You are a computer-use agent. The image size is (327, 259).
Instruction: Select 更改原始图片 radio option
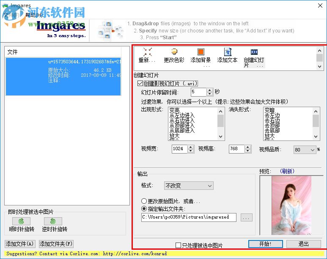pos(144,201)
